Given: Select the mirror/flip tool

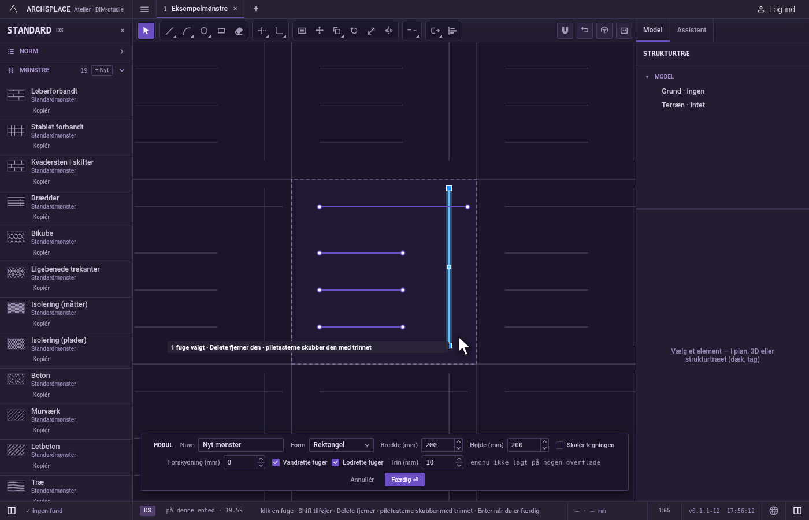Looking at the screenshot, I should (389, 31).
